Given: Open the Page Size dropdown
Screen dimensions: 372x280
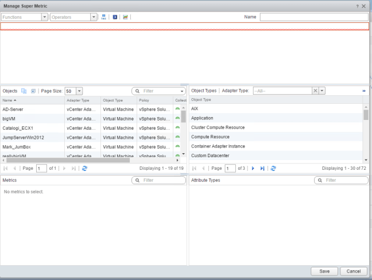Looking at the screenshot, I should (x=80, y=91).
